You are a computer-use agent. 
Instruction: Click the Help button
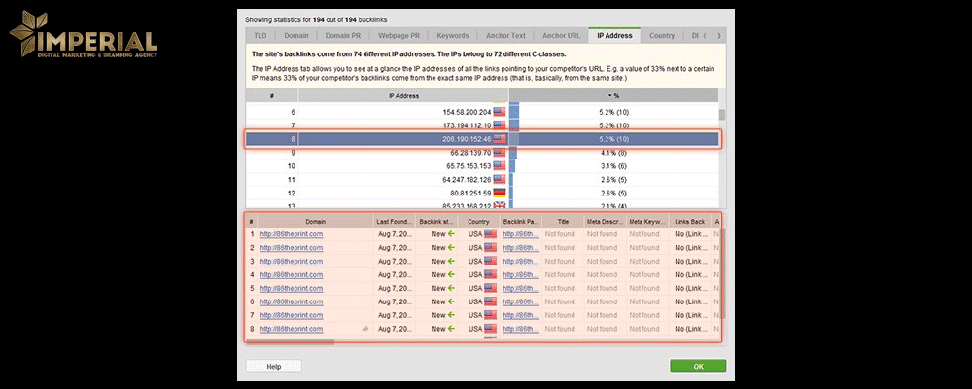point(274,367)
